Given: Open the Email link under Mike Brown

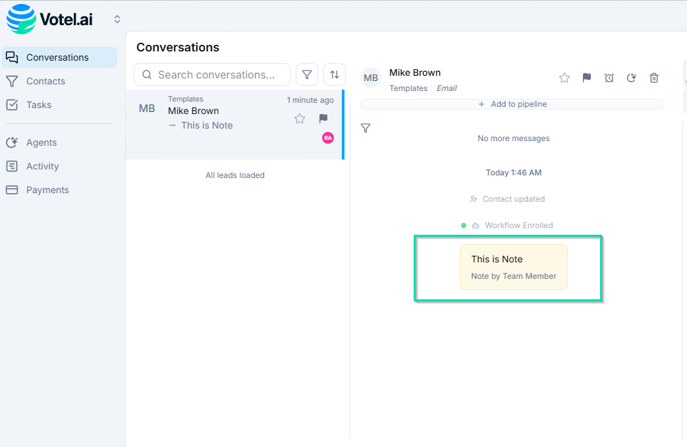Looking at the screenshot, I should point(447,88).
